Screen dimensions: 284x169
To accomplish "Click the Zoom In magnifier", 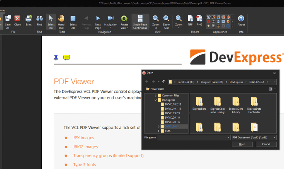I will coord(156,18).
